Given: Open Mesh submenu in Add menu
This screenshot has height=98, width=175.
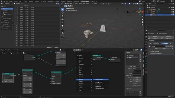Looking at the screenshot, I should [x=84, y=71].
